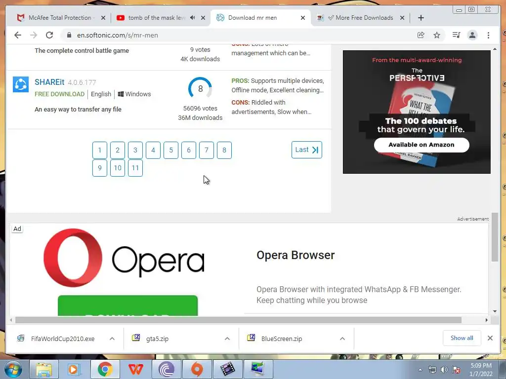Screen dimensions: 506x379
Task: Close the McAfee Total Protection tab
Action: click(103, 18)
